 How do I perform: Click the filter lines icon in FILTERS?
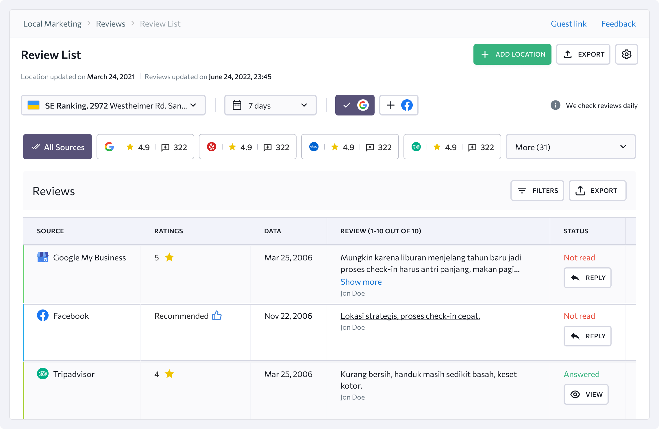coord(522,191)
